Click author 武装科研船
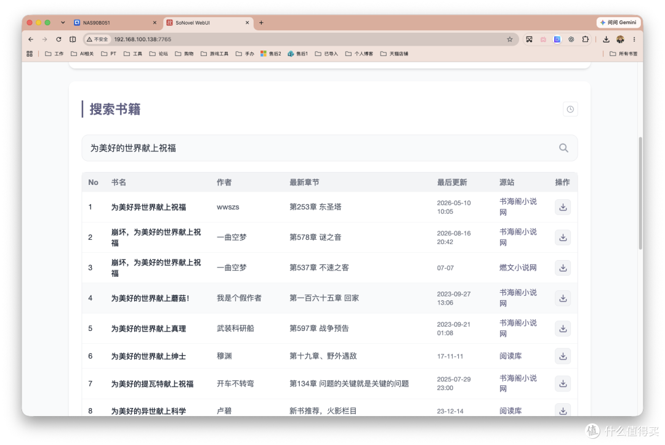Screen dimensions: 665x445 pos(235,329)
